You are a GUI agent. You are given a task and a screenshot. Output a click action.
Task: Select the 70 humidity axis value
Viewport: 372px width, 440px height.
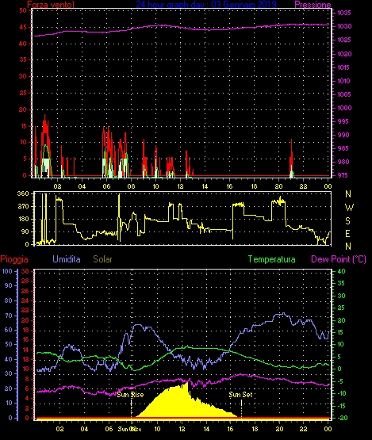coord(9,316)
